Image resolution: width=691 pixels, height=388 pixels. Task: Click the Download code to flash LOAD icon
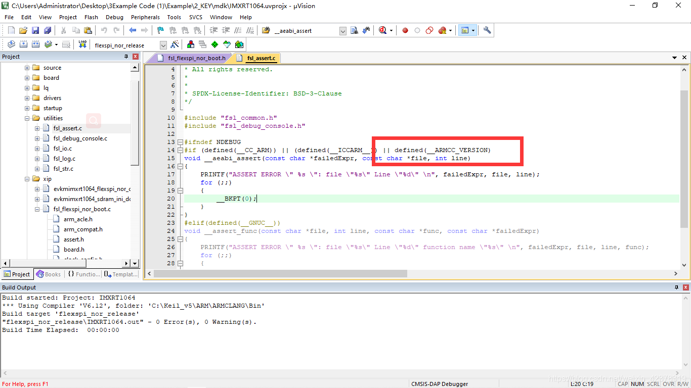coord(82,44)
